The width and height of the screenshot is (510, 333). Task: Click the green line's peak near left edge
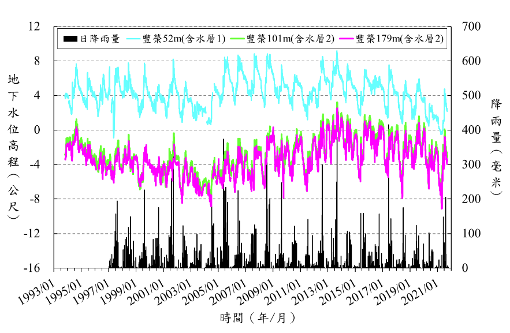[x=76, y=120]
